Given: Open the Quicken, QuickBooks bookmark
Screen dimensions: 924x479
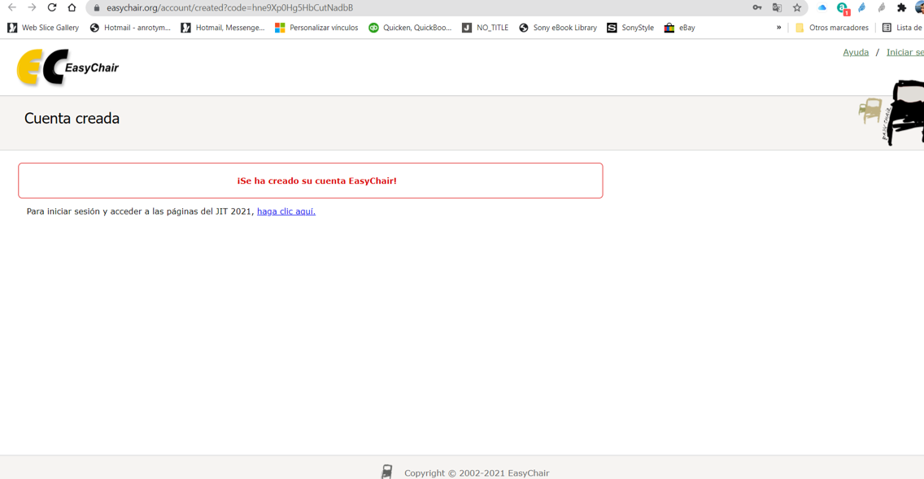Looking at the screenshot, I should (410, 28).
